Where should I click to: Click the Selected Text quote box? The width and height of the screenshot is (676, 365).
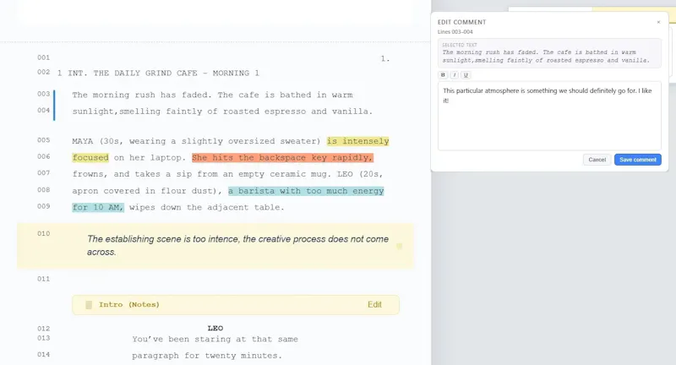[x=549, y=53]
